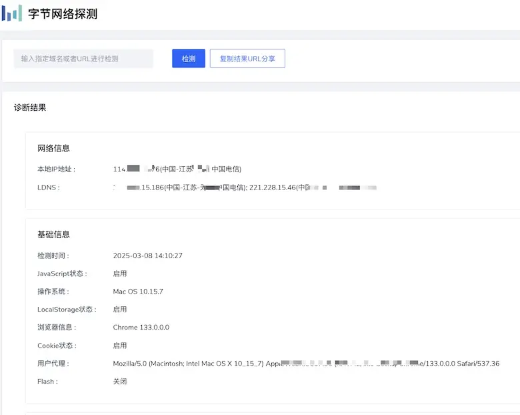Click the 操作系统 label
The height and width of the screenshot is (415, 520).
[x=53, y=292]
